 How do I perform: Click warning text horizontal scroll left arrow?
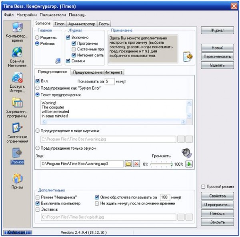pos(44,122)
